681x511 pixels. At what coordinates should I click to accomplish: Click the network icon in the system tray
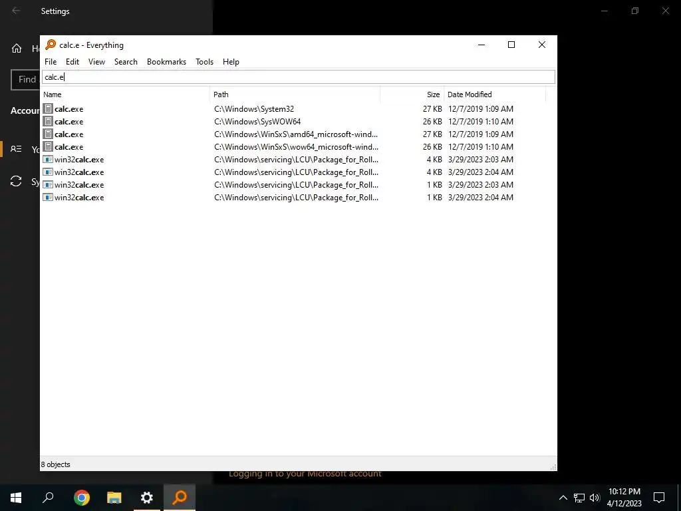(x=579, y=498)
